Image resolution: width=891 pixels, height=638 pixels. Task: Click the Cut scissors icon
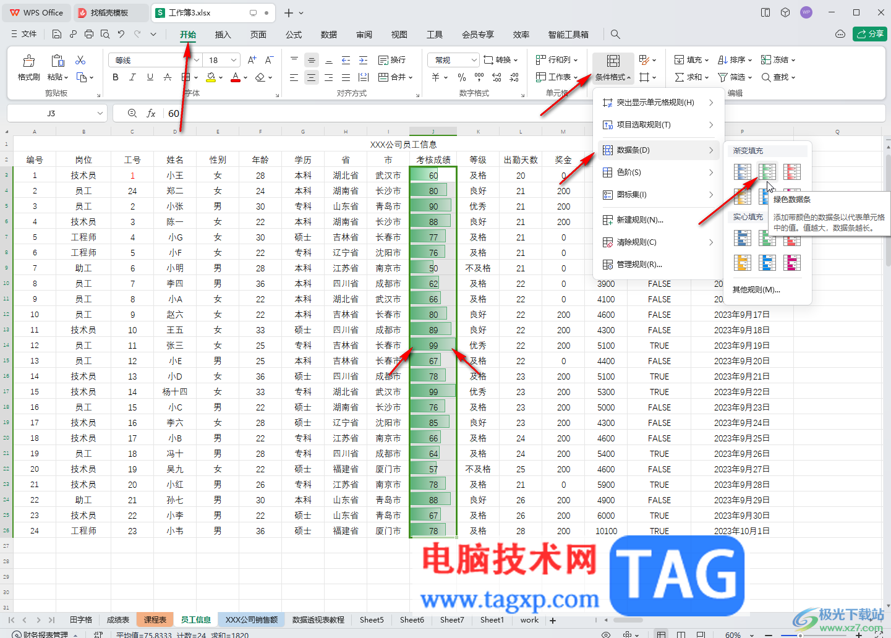80,60
